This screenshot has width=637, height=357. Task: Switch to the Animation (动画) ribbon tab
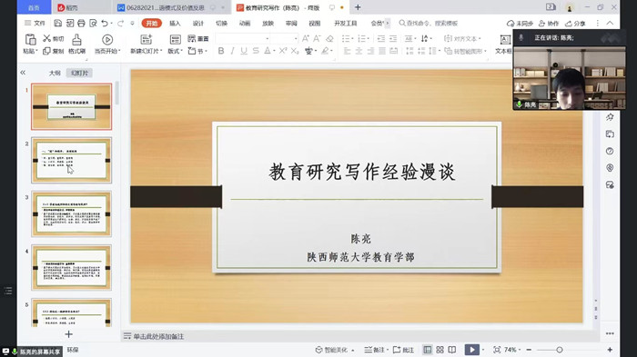coord(245,23)
